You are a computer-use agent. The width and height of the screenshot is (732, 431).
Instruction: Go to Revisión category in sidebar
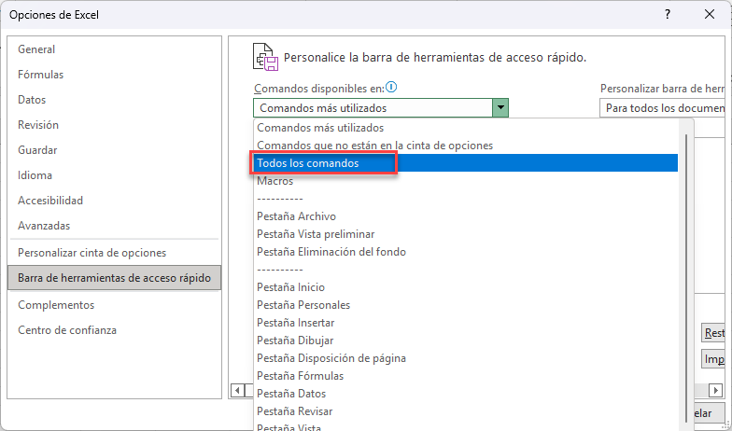114,125
